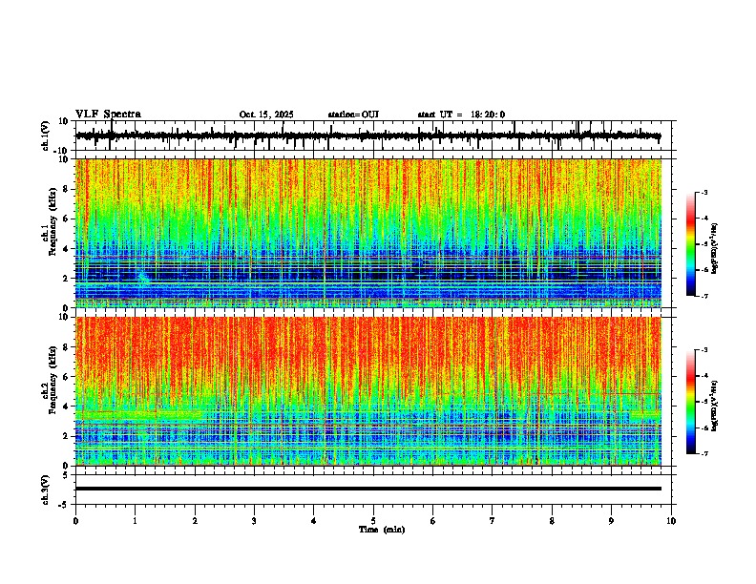Click the "station=OUI" header label

click(353, 115)
